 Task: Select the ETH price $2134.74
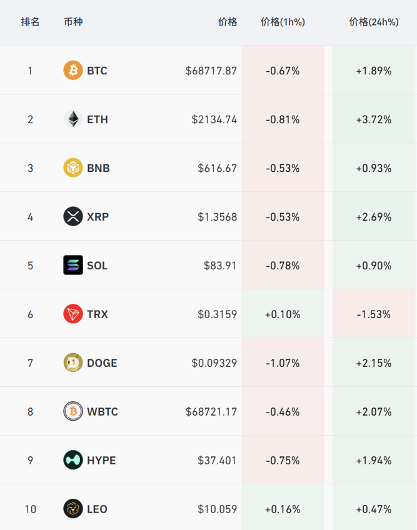point(214,119)
